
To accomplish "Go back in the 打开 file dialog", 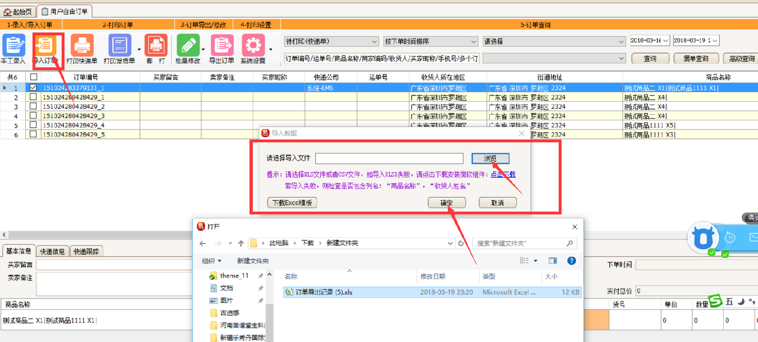I will (203, 244).
